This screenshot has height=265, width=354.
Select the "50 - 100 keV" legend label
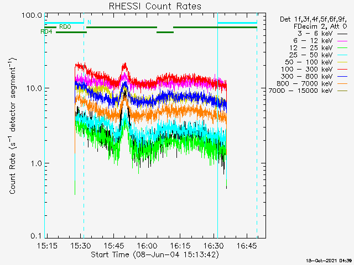click(x=309, y=62)
